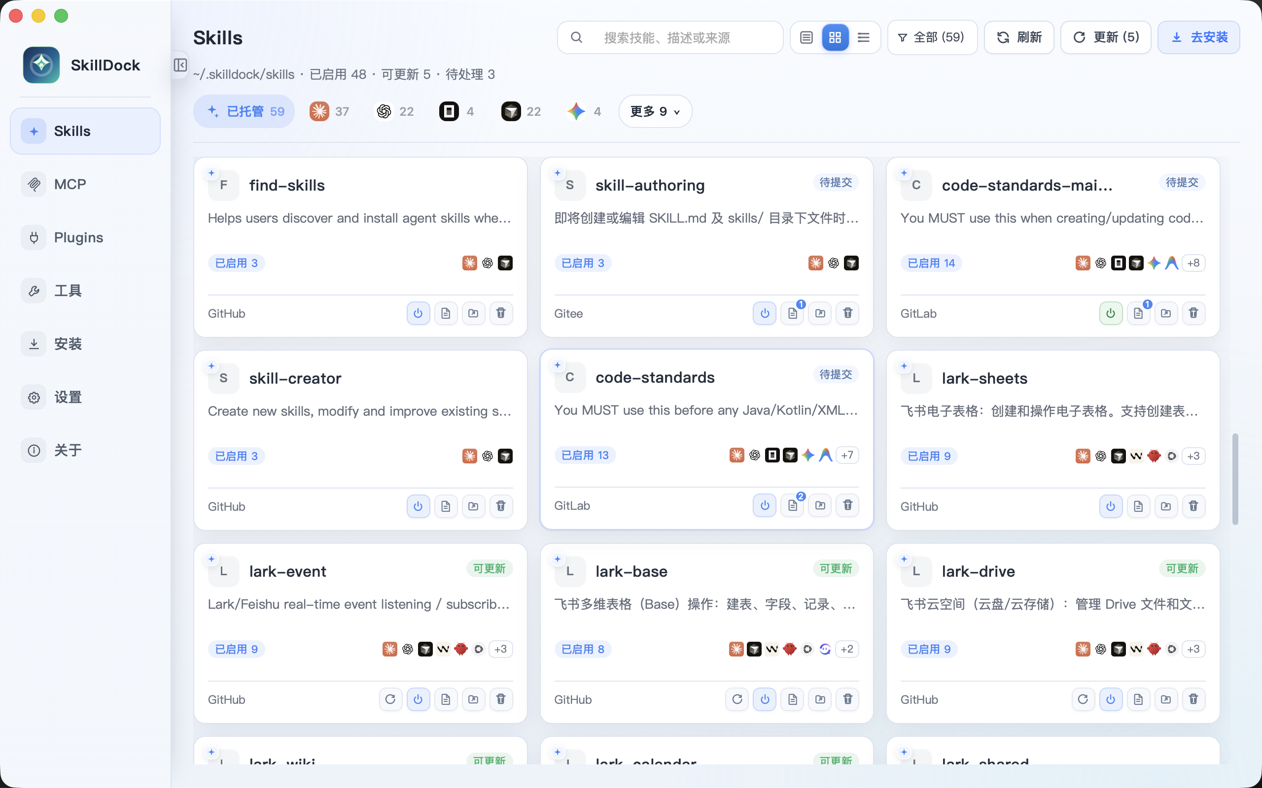Delete the find-skills skill
The image size is (1262, 788).
pos(501,313)
